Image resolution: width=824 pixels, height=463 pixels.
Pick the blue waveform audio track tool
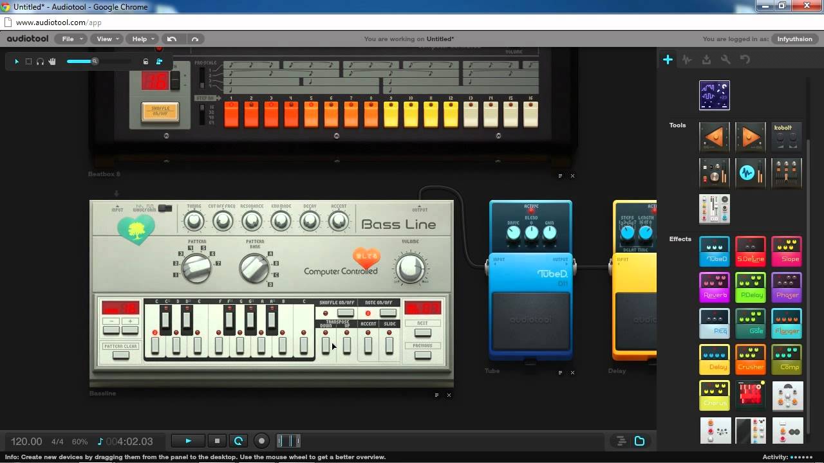[x=751, y=173]
